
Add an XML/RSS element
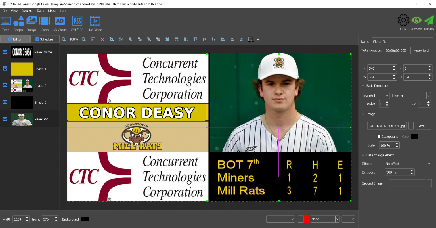77,23
